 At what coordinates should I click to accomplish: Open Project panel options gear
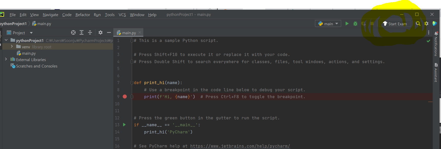point(101,32)
